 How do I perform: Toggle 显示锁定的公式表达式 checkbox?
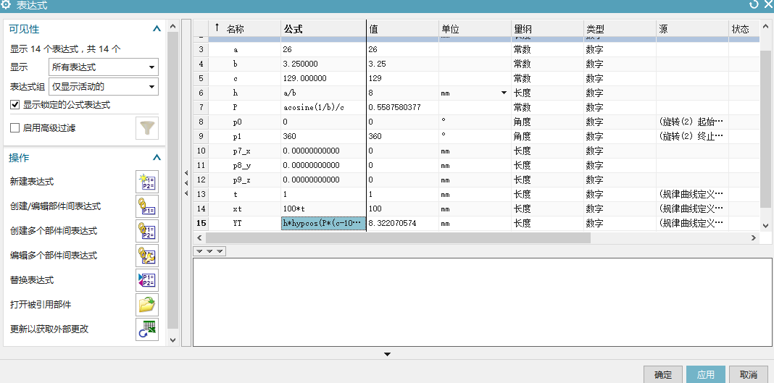click(15, 105)
